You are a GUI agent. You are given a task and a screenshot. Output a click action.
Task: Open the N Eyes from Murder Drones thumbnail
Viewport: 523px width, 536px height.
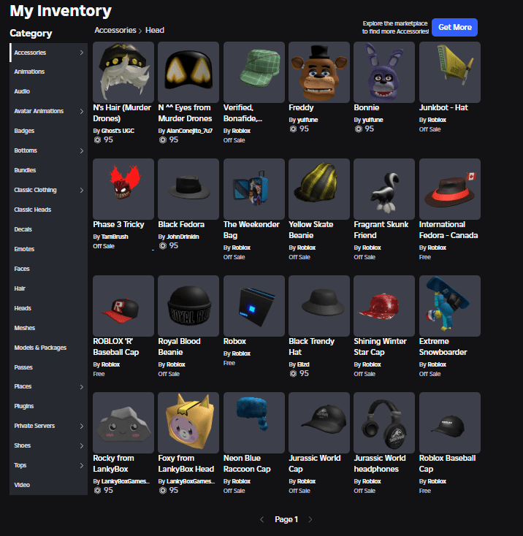pyautogui.click(x=188, y=72)
